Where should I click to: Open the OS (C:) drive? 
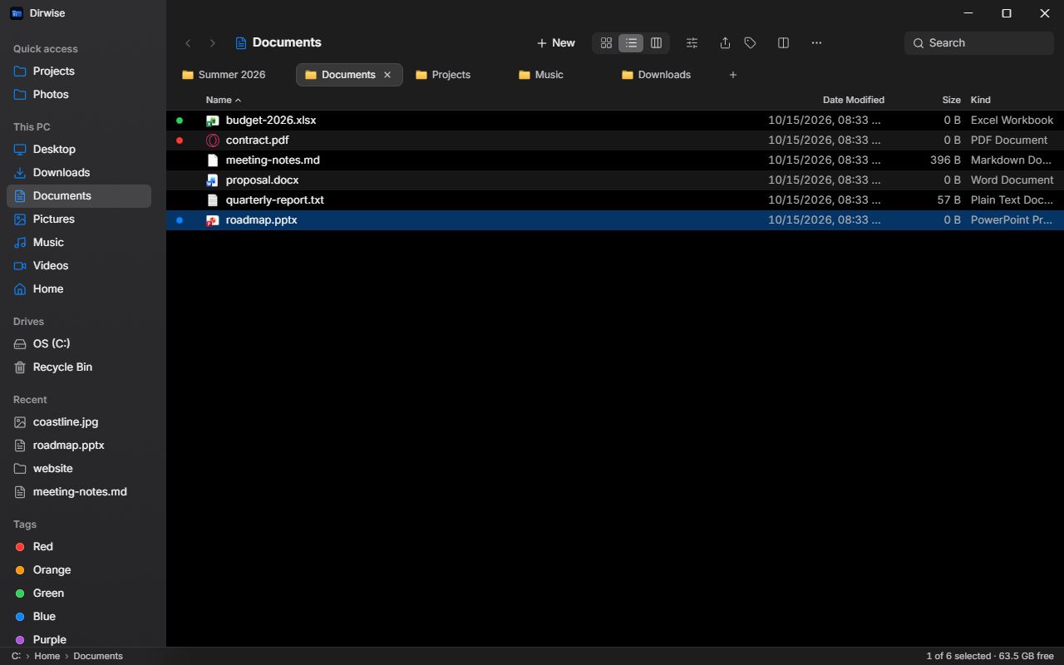coord(79,344)
